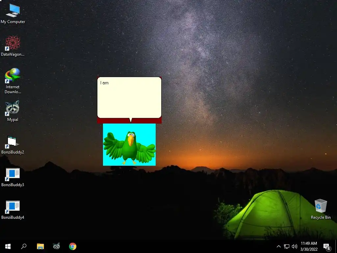
Task: Select the DataWagon desktop shortcut
Action: [13, 46]
